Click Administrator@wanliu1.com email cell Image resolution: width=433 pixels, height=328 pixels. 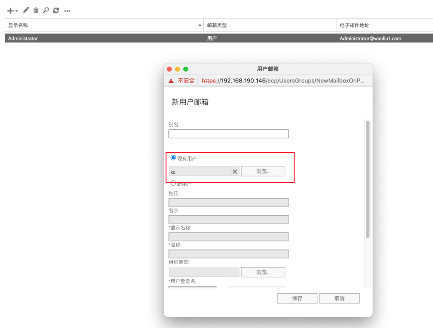click(x=370, y=38)
